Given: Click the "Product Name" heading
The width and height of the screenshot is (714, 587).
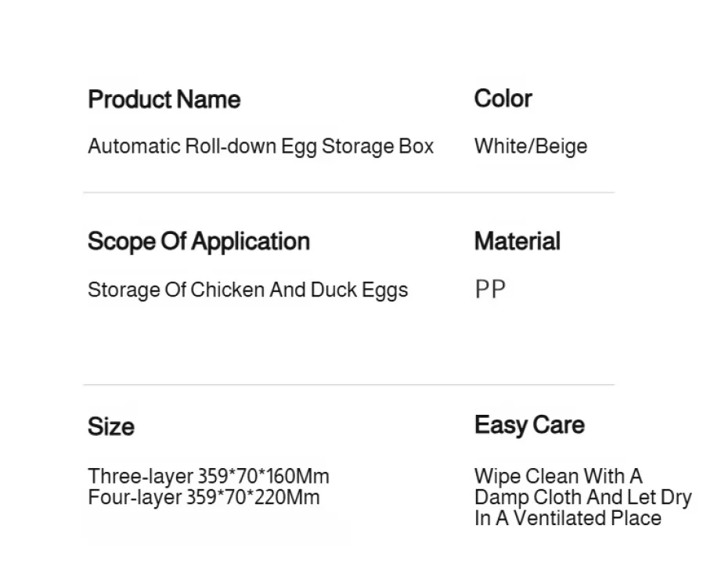Looking at the screenshot, I should click(164, 99).
